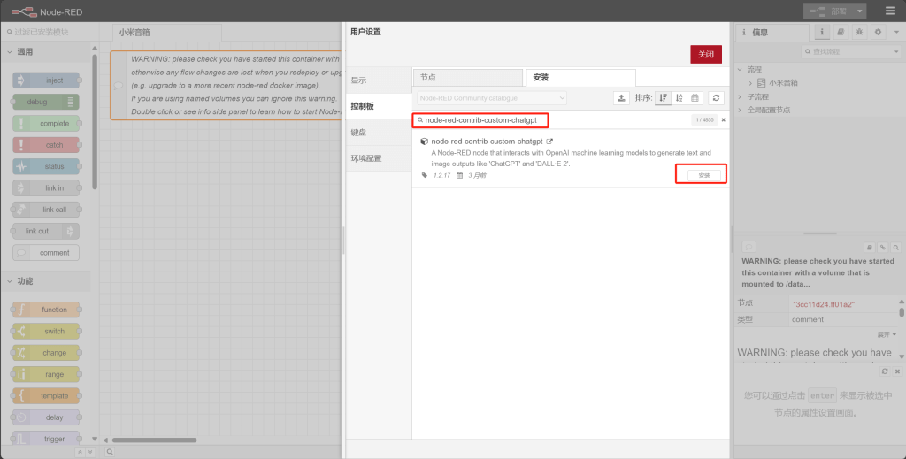Image resolution: width=906 pixels, height=459 pixels.
Task: Copy node link icon in info panel
Action: (883, 247)
